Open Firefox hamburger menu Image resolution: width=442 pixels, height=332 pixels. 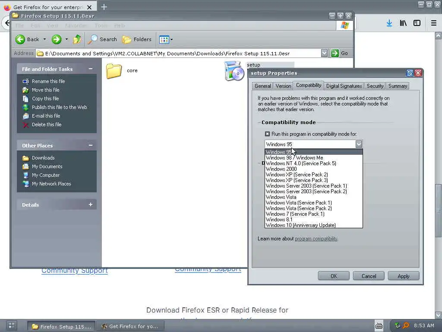click(x=434, y=23)
